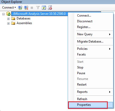Select the Microsoft Analysis Server node
Screen dimensions: 115x111
tap(40, 14)
